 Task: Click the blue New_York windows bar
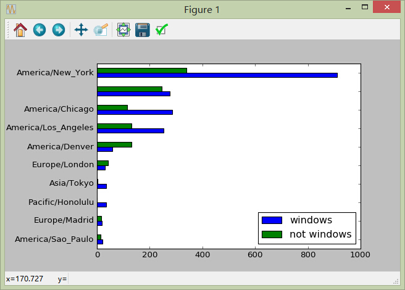point(217,75)
